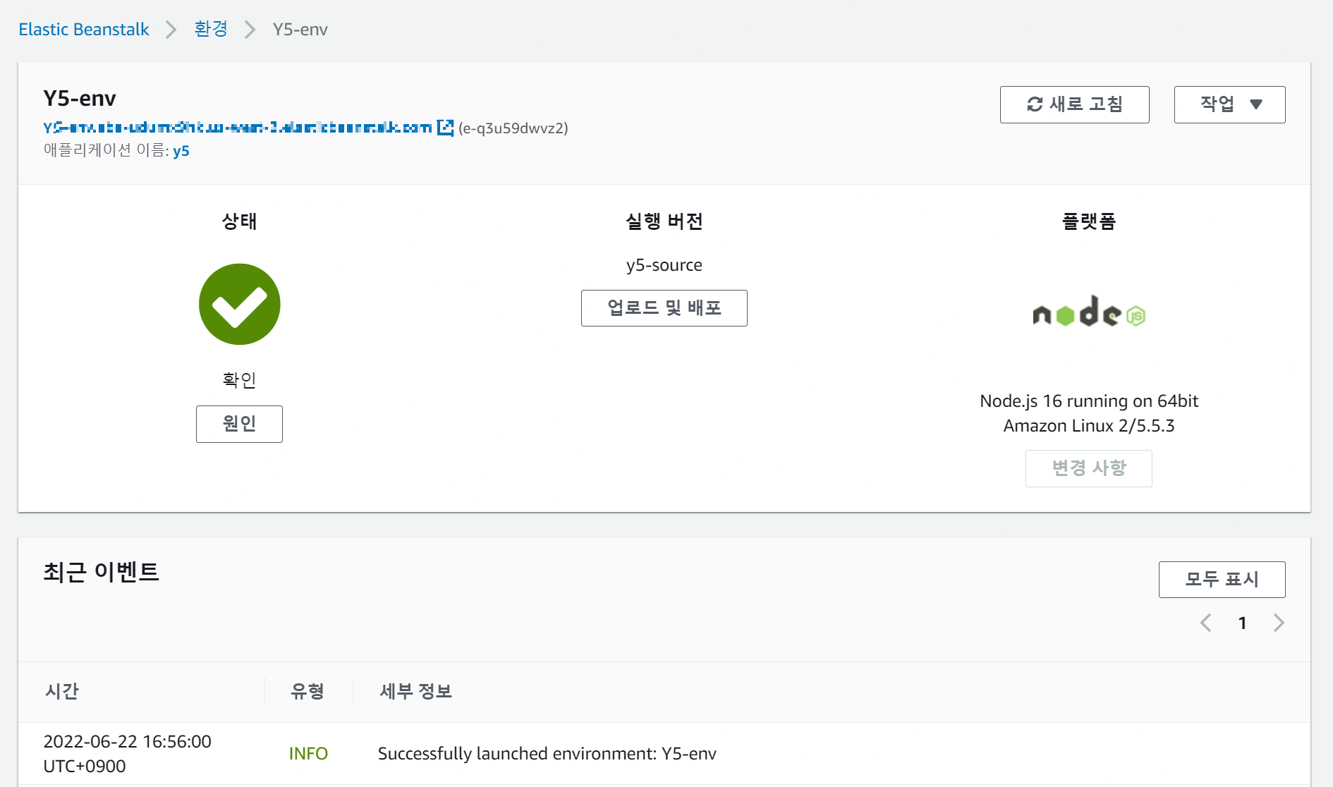Go to next events page arrow
This screenshot has height=787, width=1333.
pos(1279,623)
